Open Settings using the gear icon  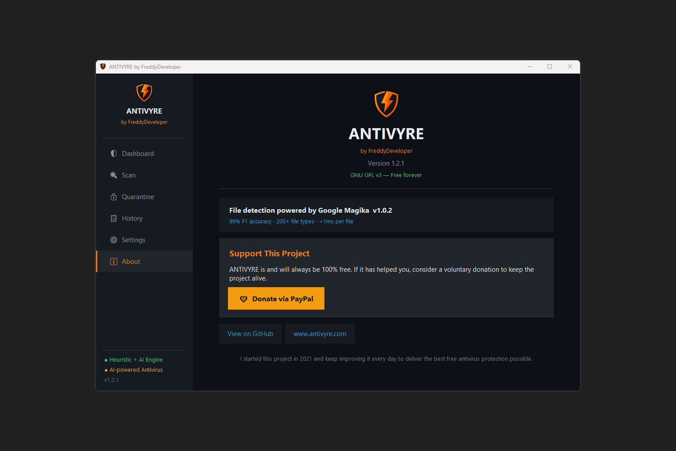point(114,240)
